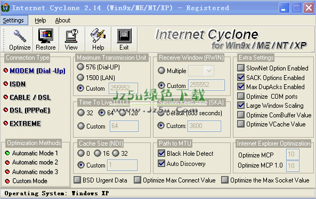Click the Optimize MCP value field
This screenshot has height=199, width=316.
tap(293, 154)
